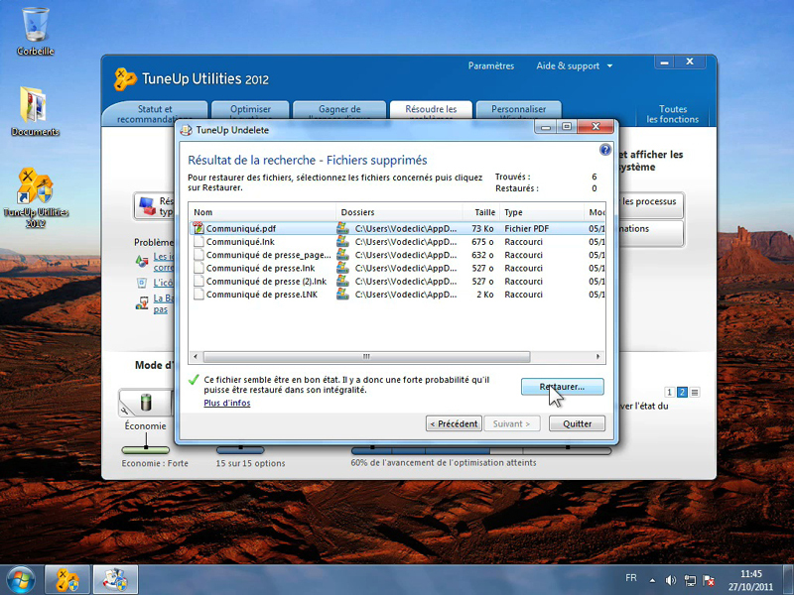Click the Economy mode battery icon

(x=146, y=402)
